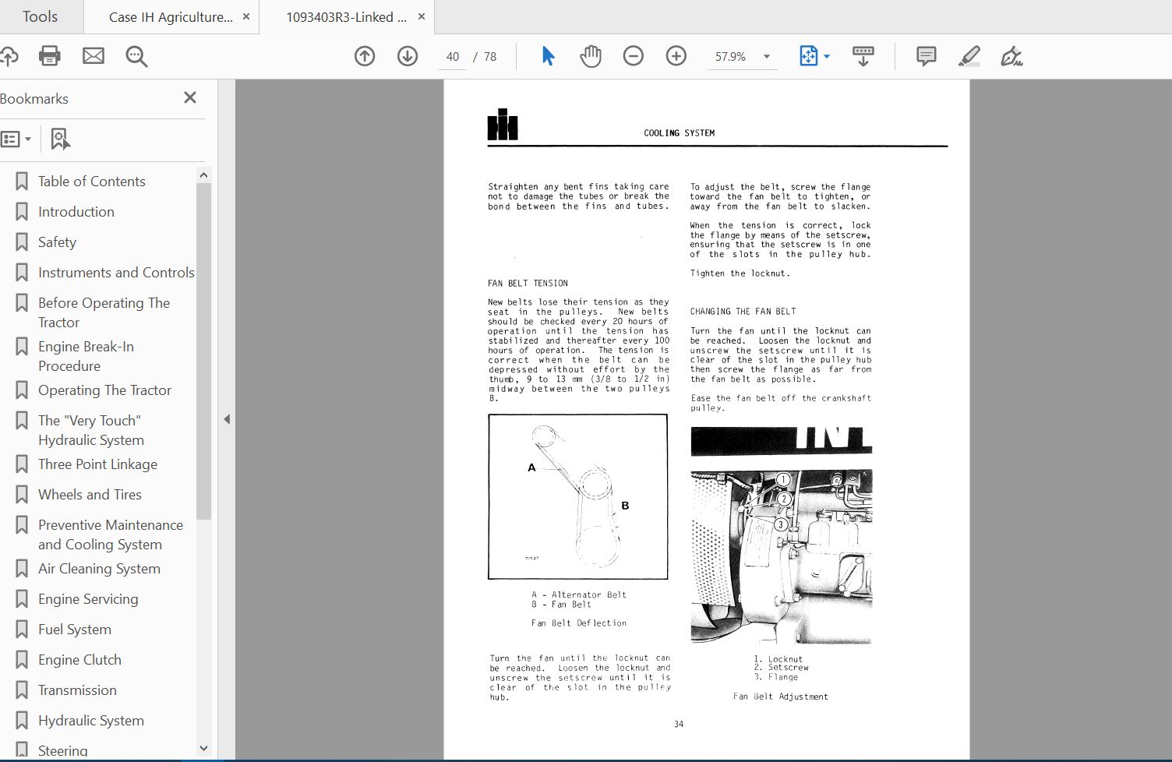1172x762 pixels.
Task: Open the Three Point Linkage bookmark
Action: click(x=97, y=464)
